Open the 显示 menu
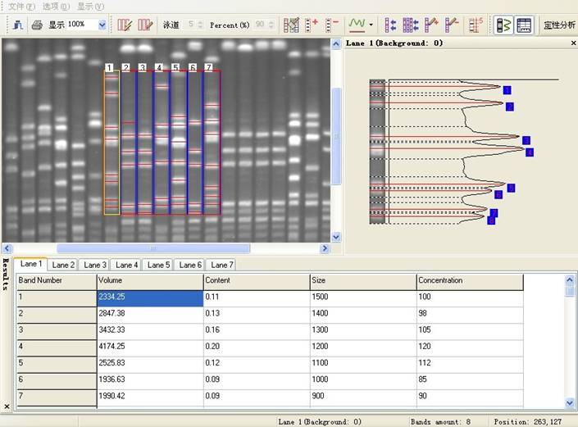This screenshot has height=427, width=578. (90, 7)
